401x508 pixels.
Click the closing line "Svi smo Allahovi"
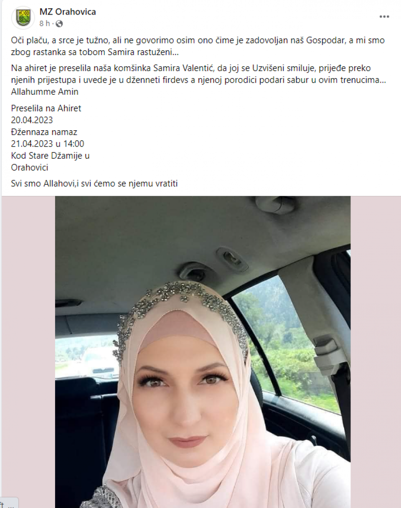(x=94, y=184)
